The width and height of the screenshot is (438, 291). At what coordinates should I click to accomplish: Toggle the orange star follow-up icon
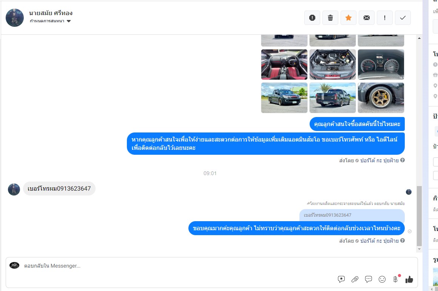pyautogui.click(x=349, y=18)
